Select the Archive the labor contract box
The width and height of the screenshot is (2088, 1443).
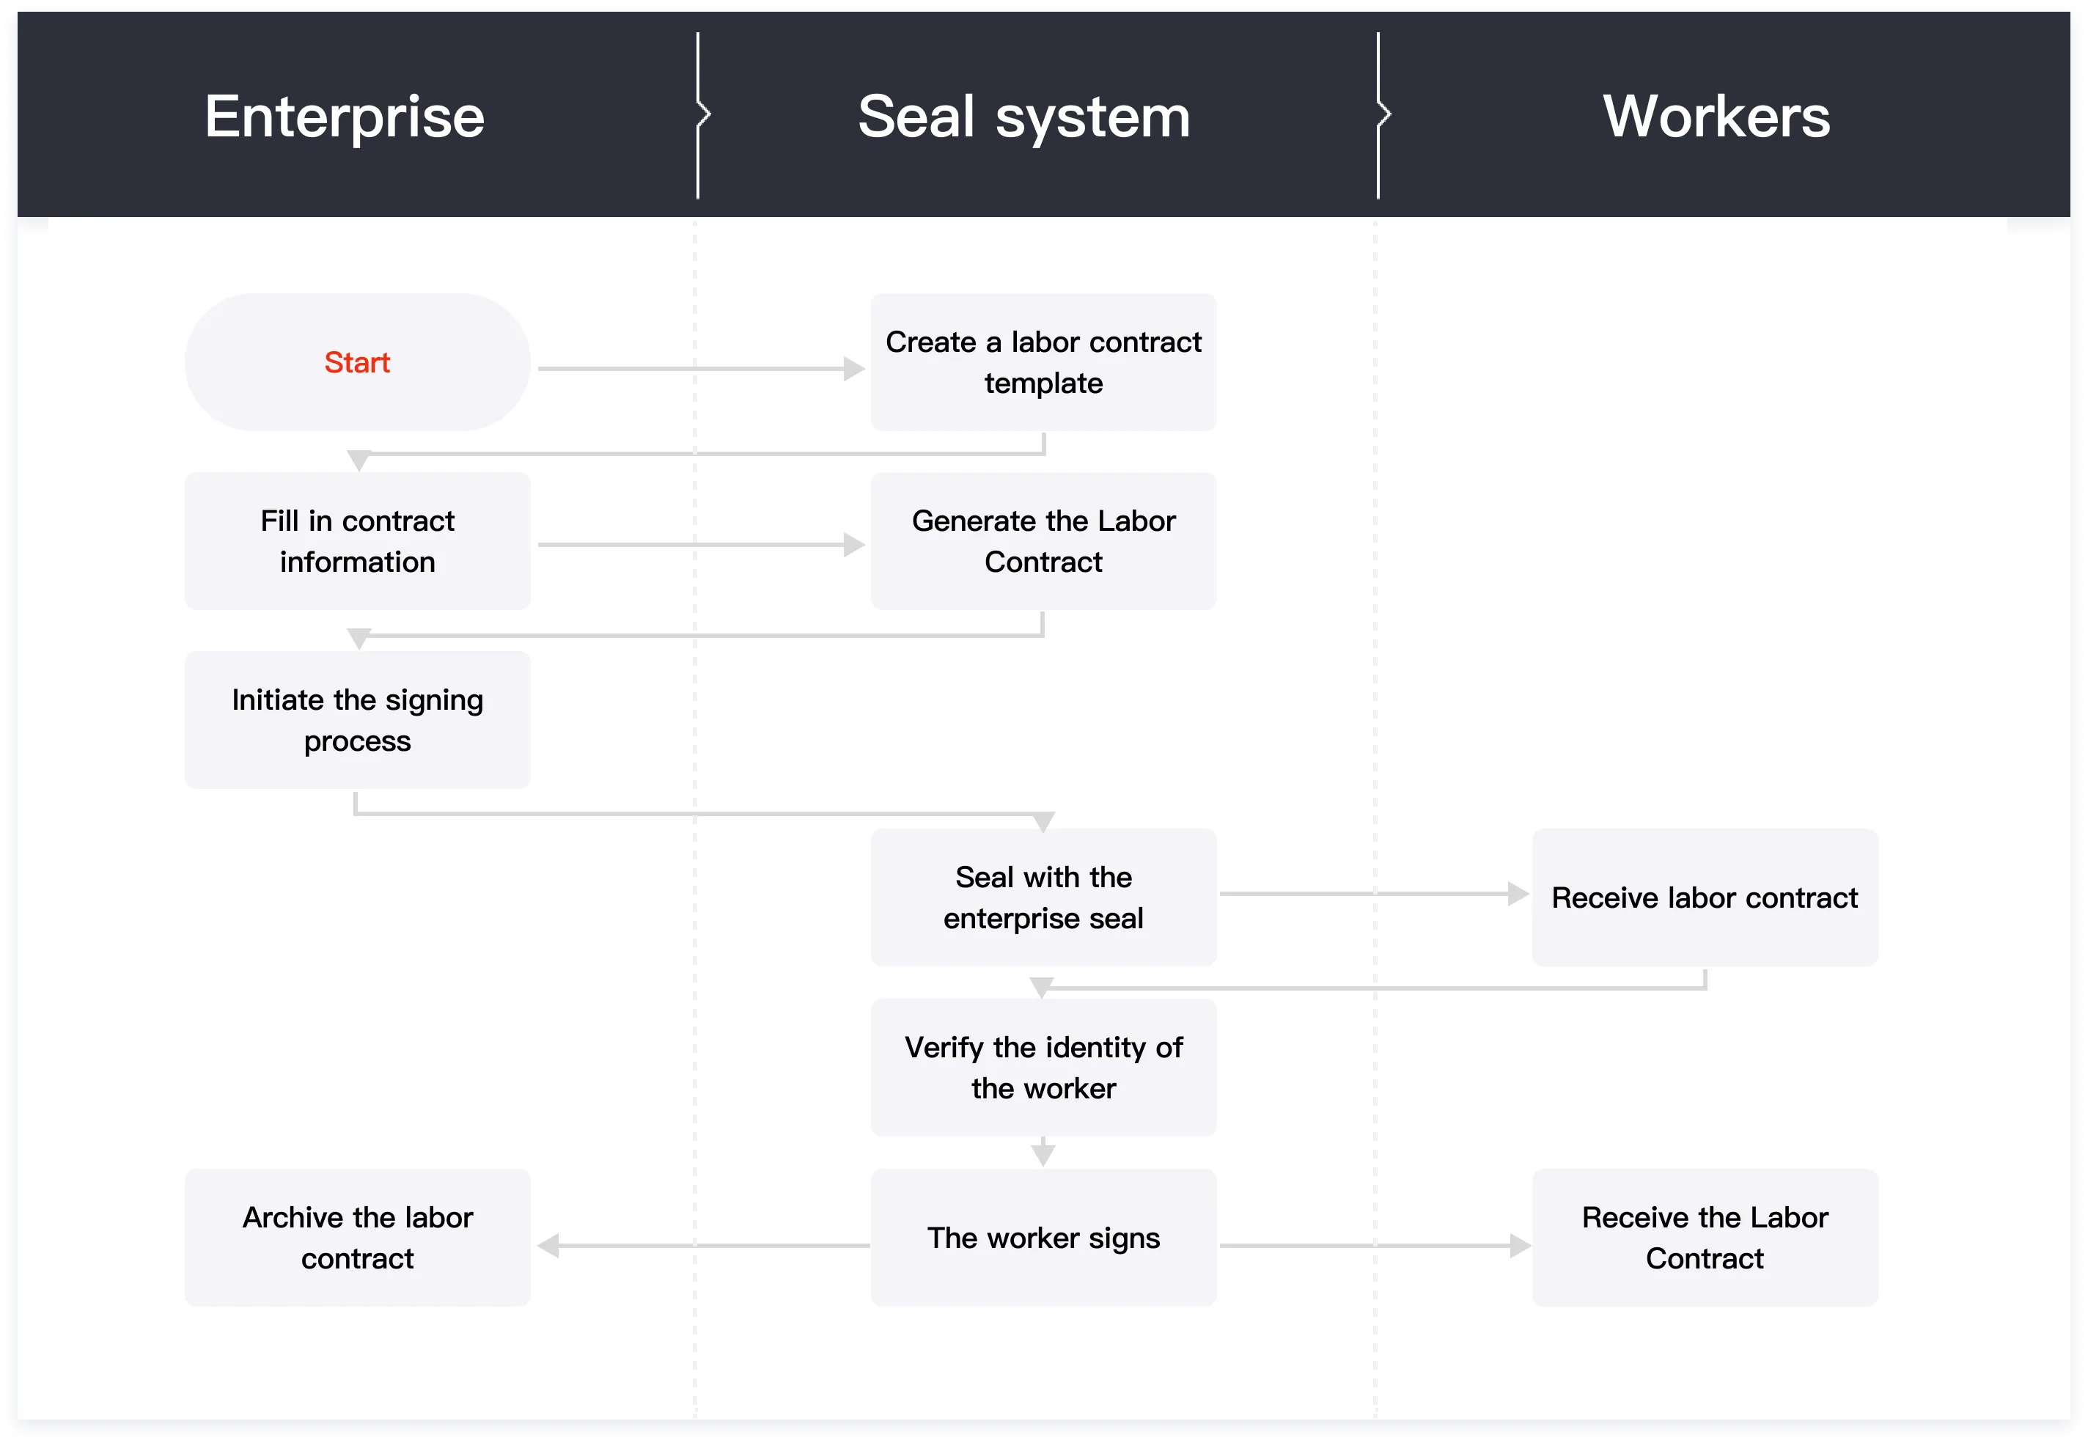point(357,1238)
